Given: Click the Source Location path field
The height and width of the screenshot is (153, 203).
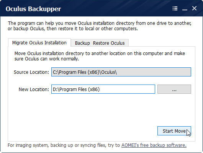Looking at the screenshot, I should [121, 72].
